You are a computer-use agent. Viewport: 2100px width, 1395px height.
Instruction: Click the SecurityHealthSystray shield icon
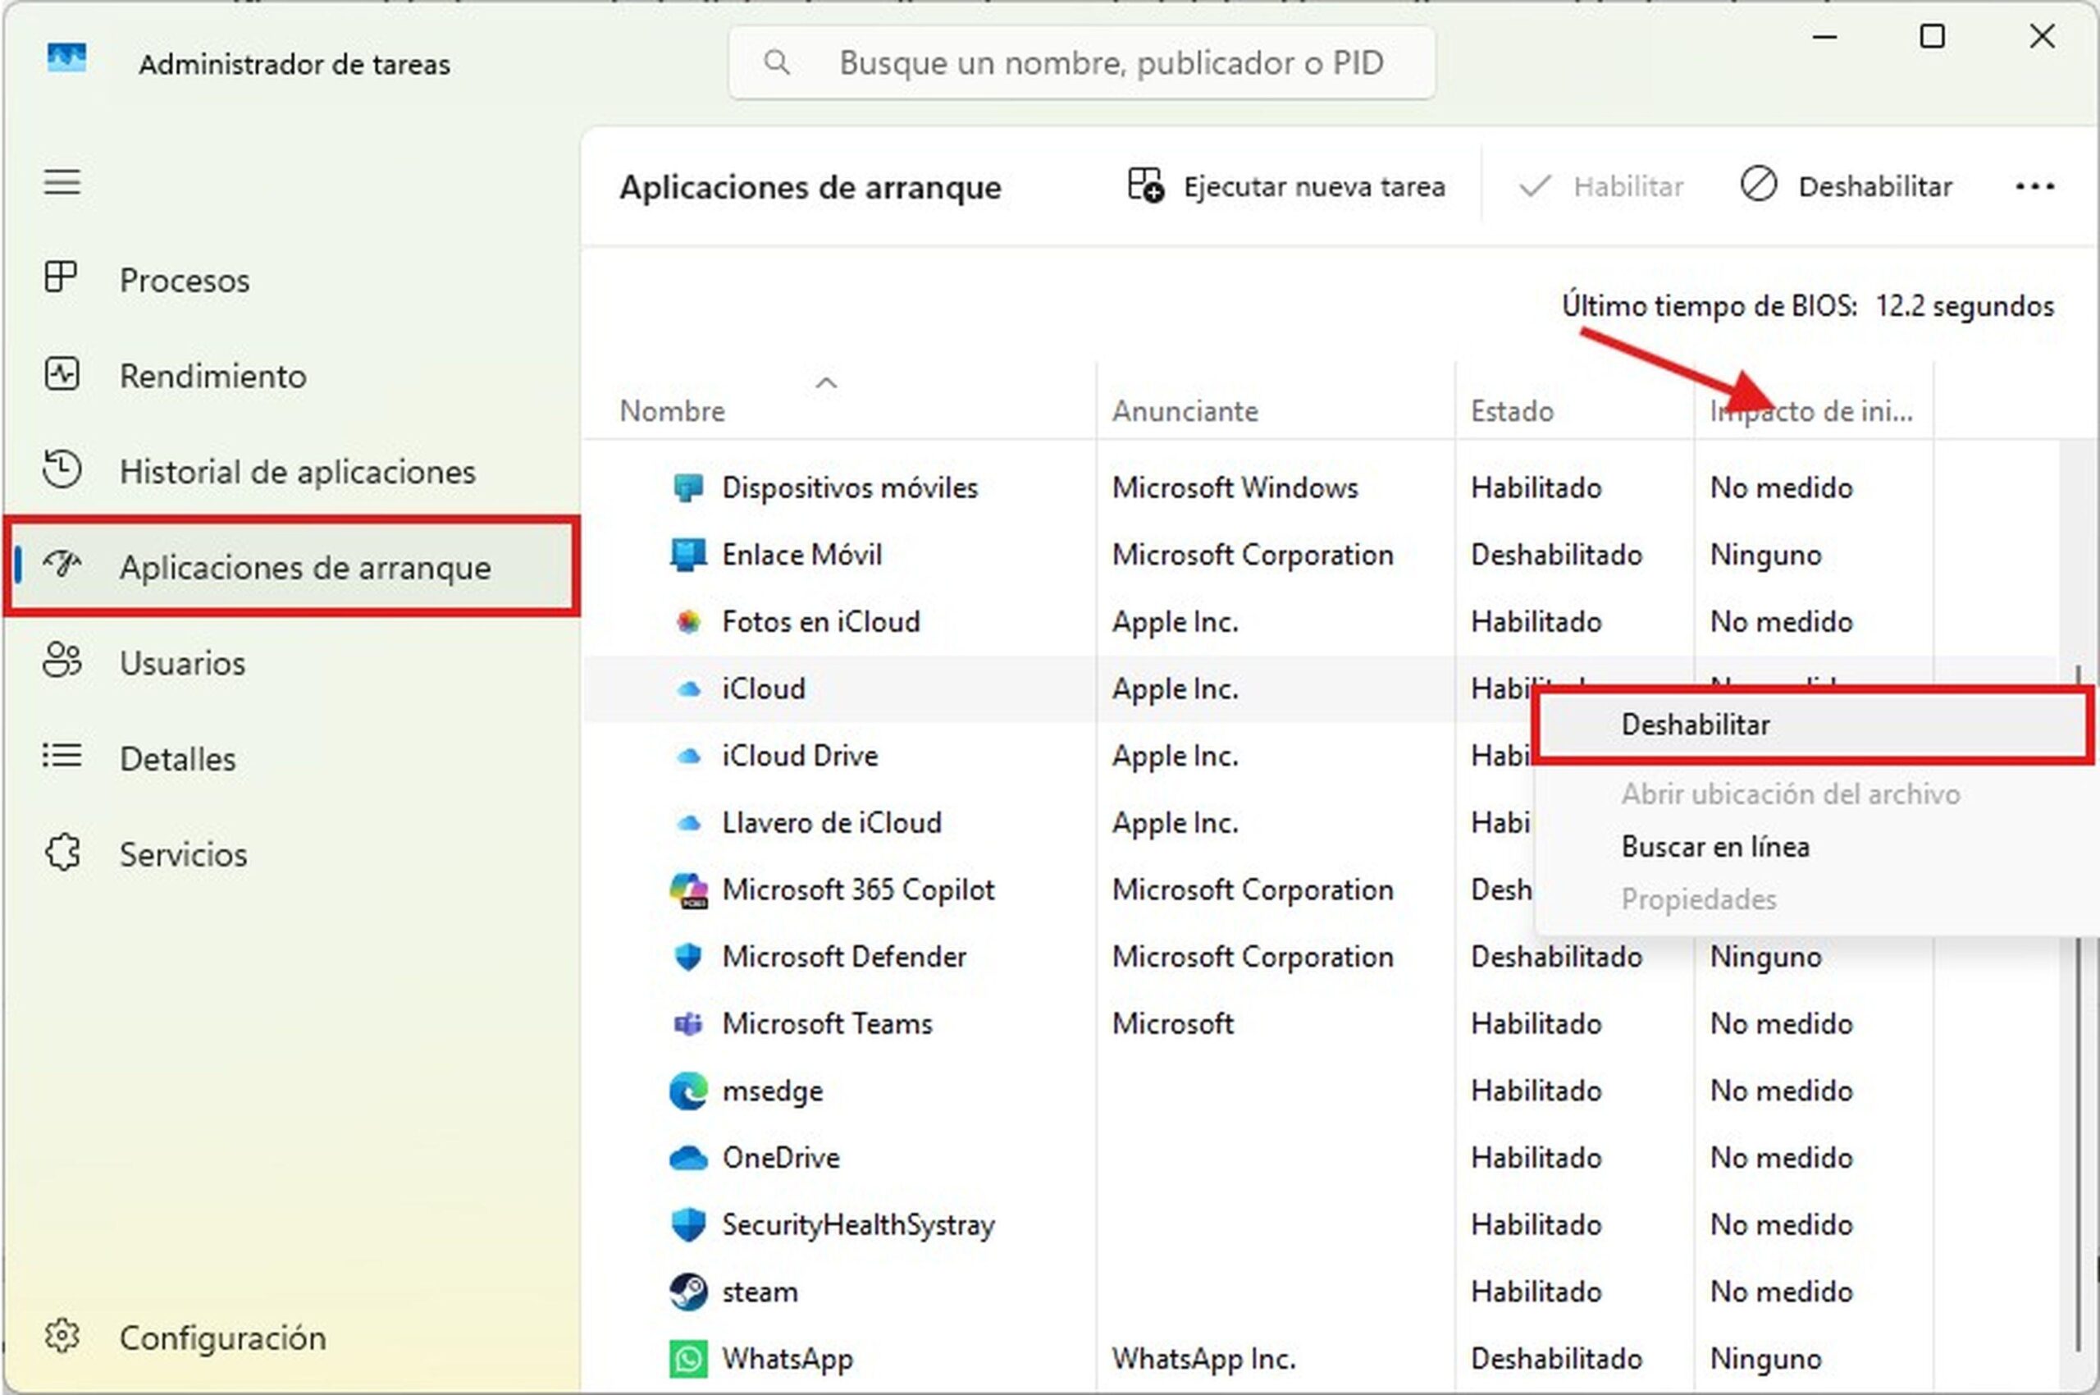(687, 1225)
